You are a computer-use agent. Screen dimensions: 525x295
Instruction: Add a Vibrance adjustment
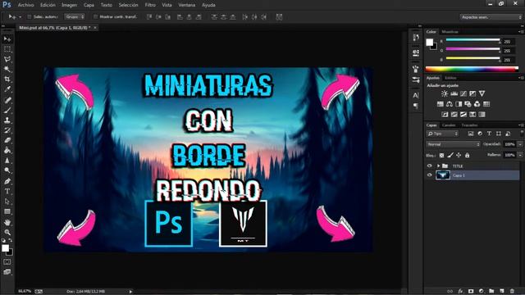tap(482, 93)
